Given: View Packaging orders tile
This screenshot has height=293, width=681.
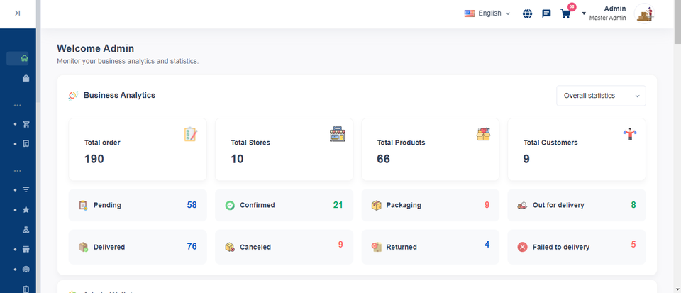Looking at the screenshot, I should (x=431, y=205).
